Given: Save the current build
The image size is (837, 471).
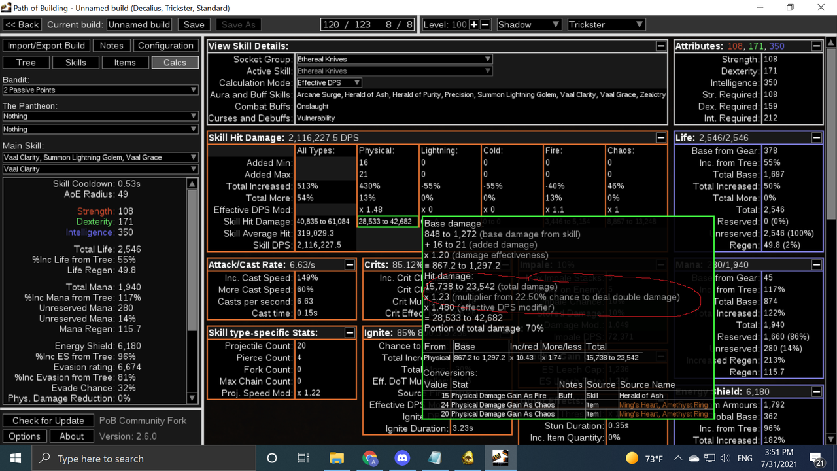Looking at the screenshot, I should (x=194, y=25).
